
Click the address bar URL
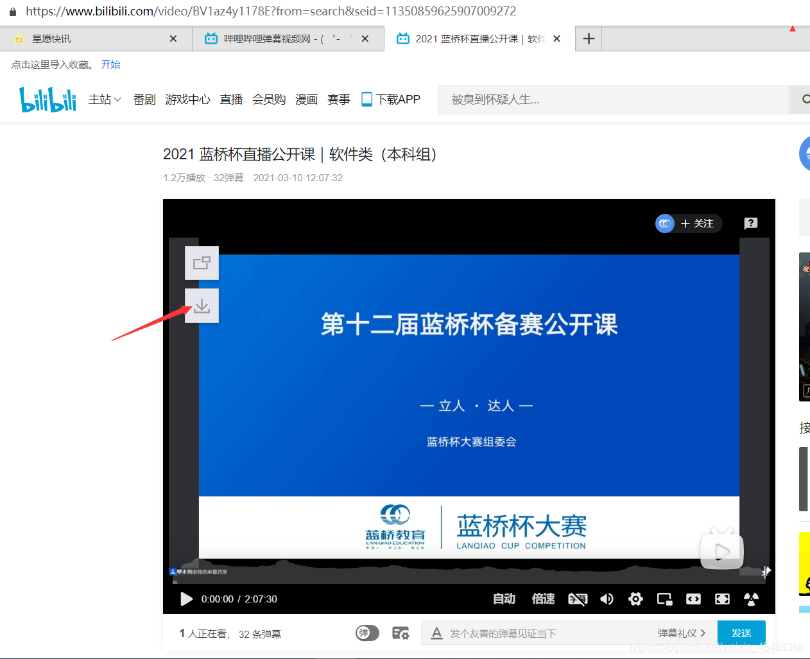(x=271, y=12)
